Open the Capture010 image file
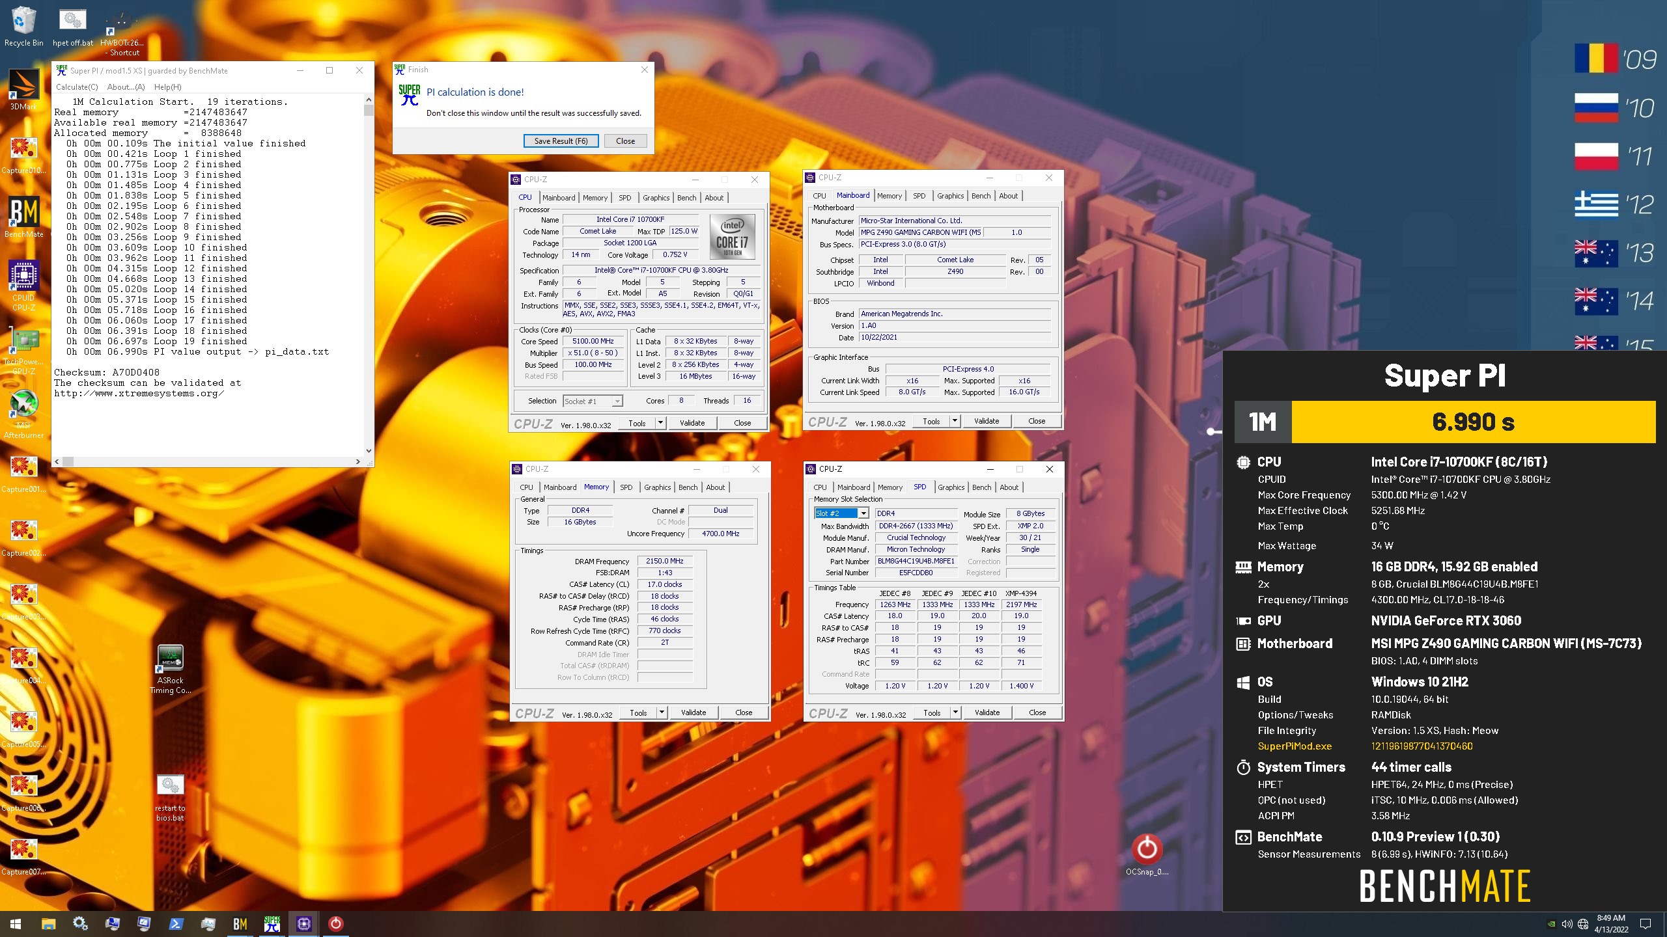This screenshot has width=1667, height=937. (x=23, y=155)
